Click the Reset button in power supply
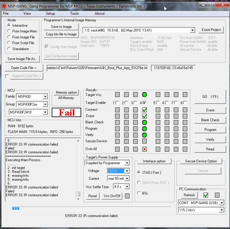Viewport: 230px width, 229px height. pos(93,196)
